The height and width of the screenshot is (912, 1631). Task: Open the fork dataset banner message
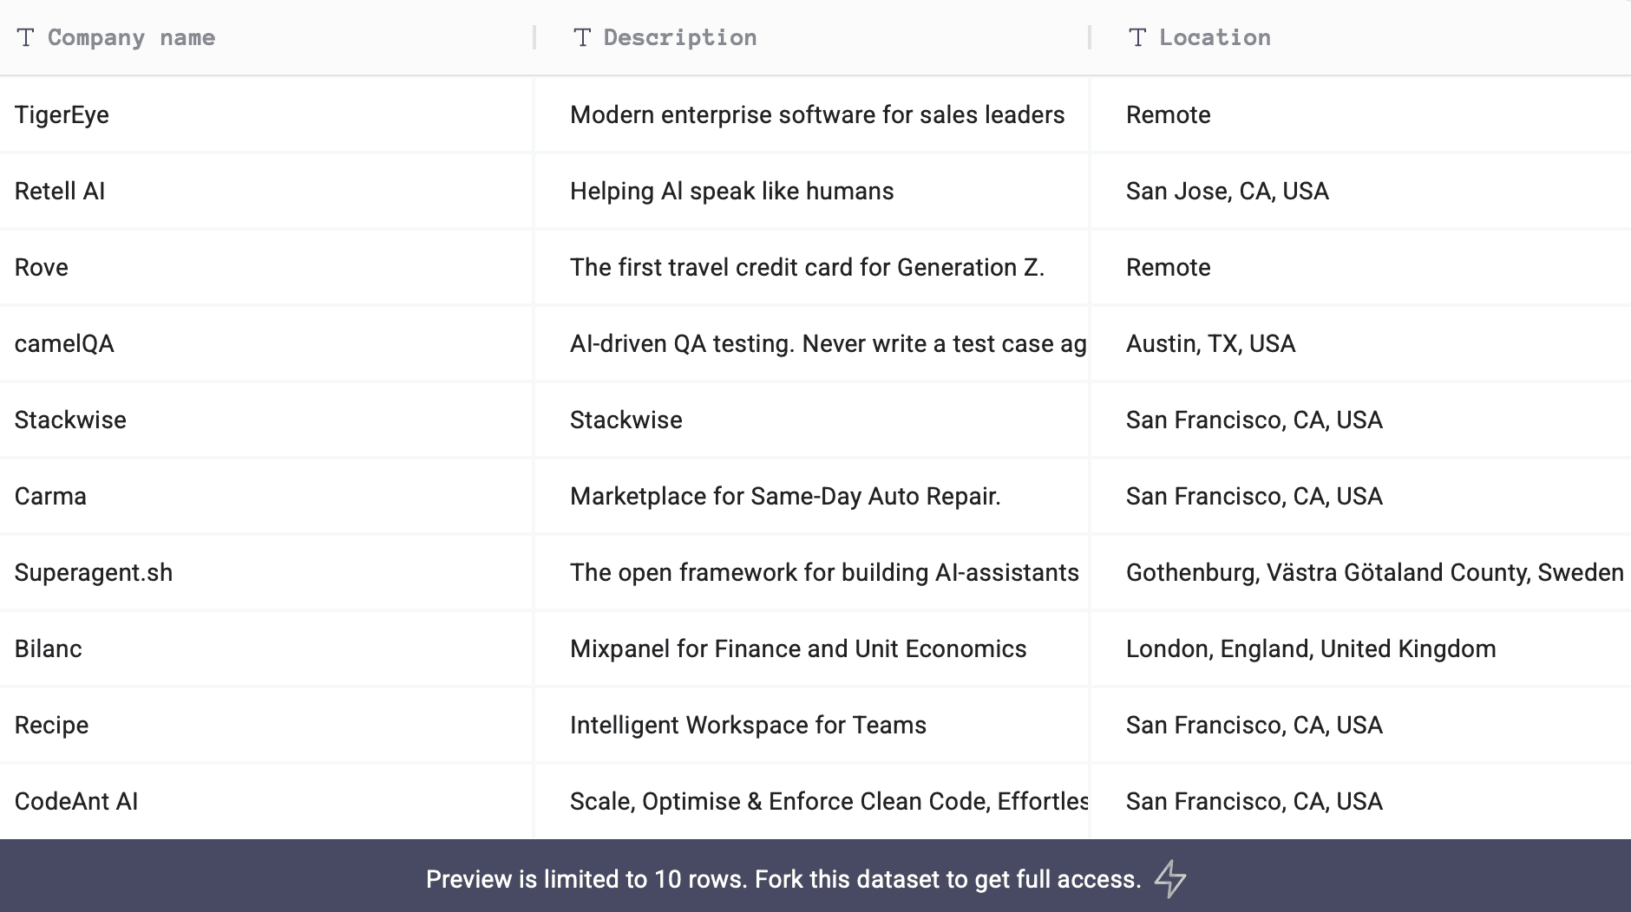[781, 879]
